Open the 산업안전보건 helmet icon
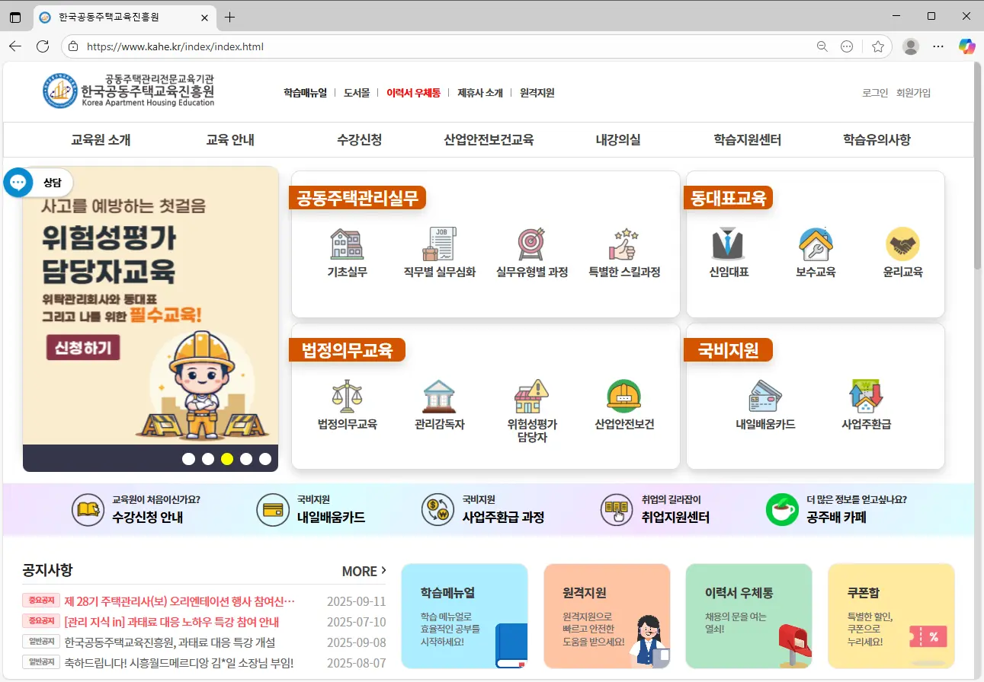The height and width of the screenshot is (682, 984). [x=624, y=396]
